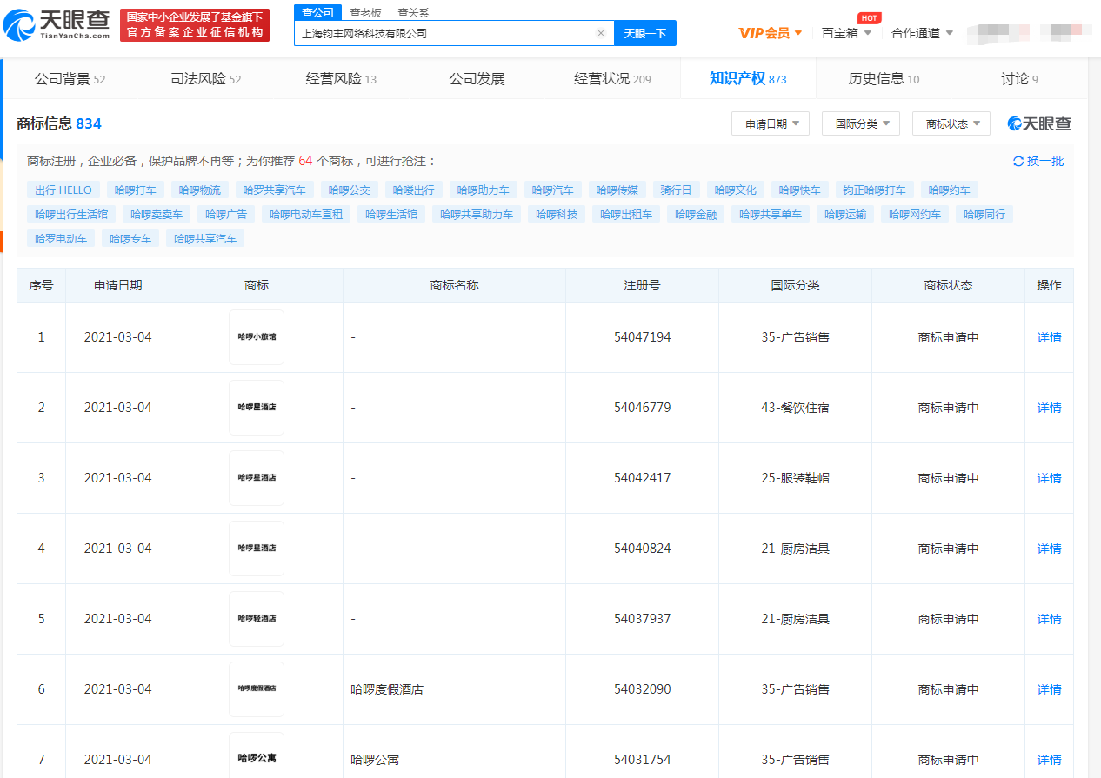Screen dimensions: 1101x778
Task: Select the 哈啰专车 trademark tag
Action: [x=130, y=238]
